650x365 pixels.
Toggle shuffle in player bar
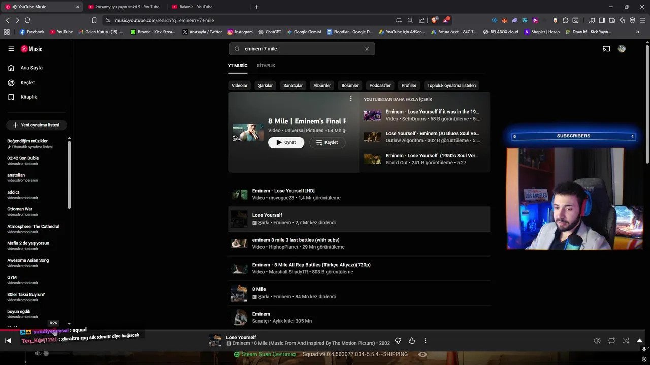pyautogui.click(x=626, y=341)
